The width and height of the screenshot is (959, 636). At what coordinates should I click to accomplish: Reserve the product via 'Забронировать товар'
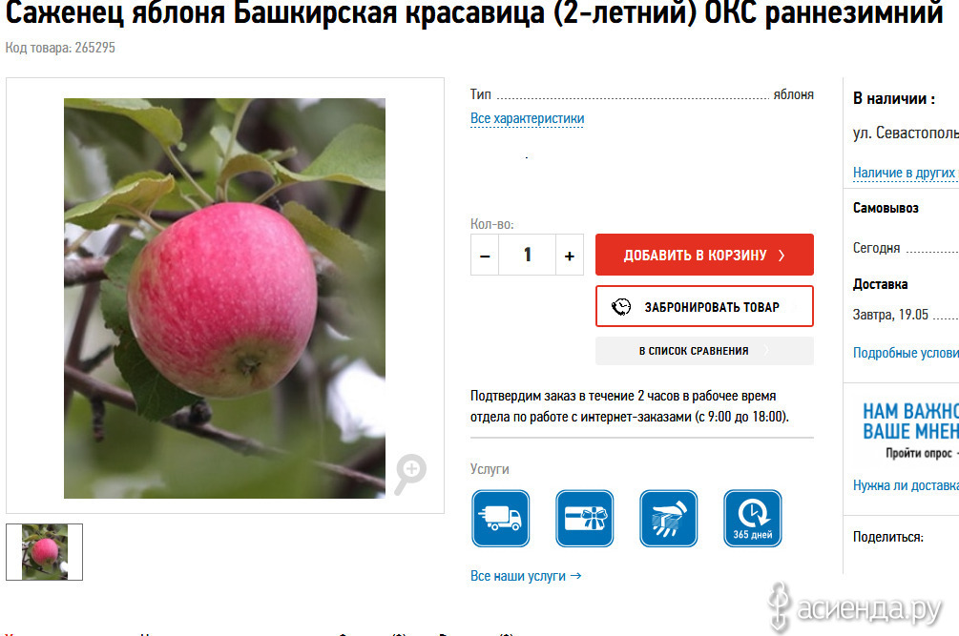pos(704,306)
